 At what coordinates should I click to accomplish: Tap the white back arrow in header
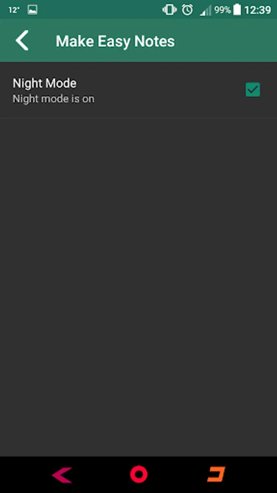coord(22,41)
